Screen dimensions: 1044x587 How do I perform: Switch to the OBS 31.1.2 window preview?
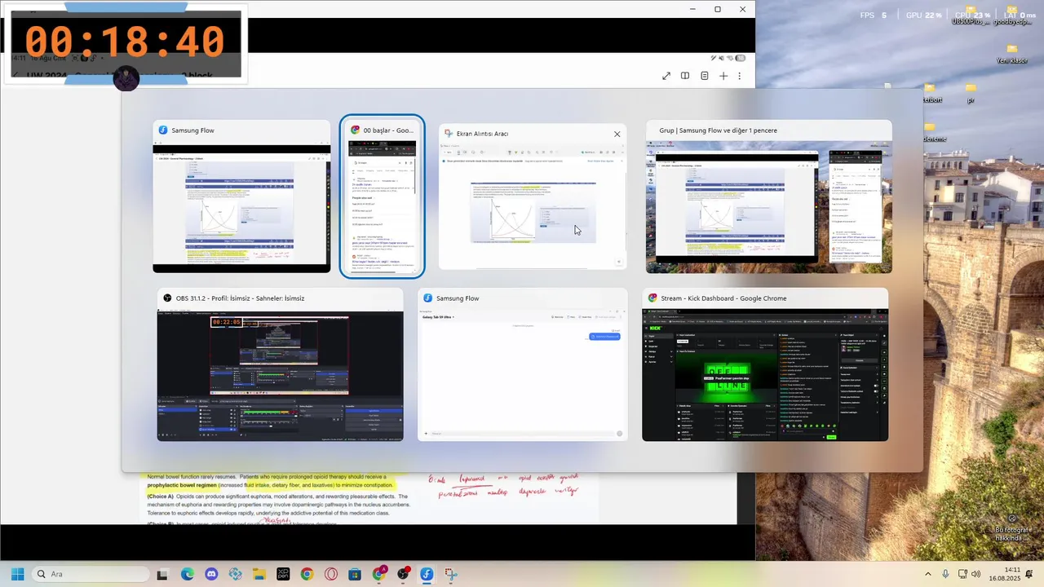pos(280,364)
